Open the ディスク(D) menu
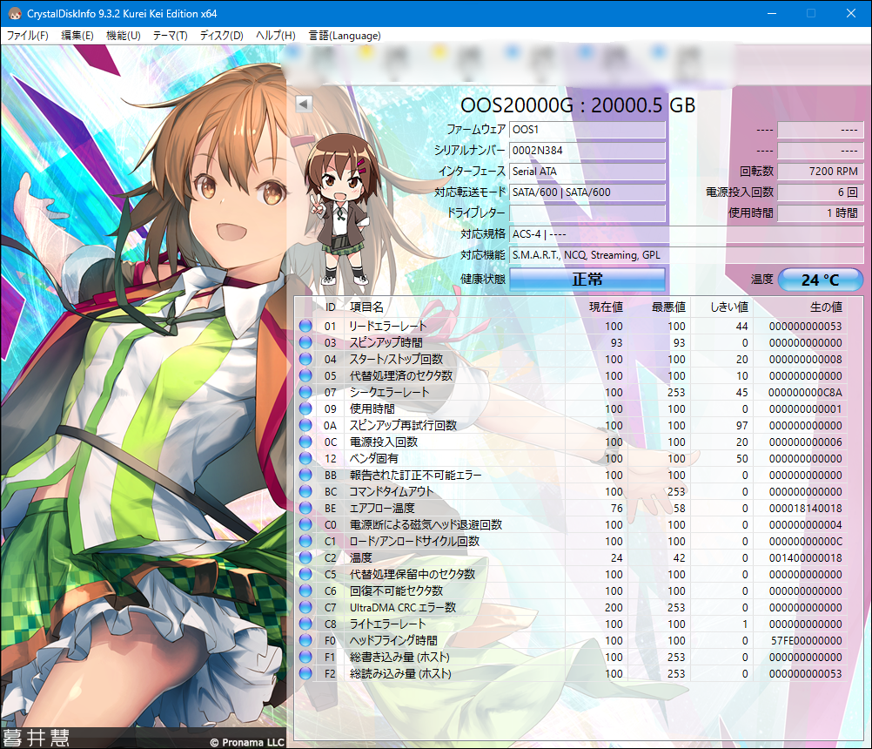The height and width of the screenshot is (749, 872). 221,36
